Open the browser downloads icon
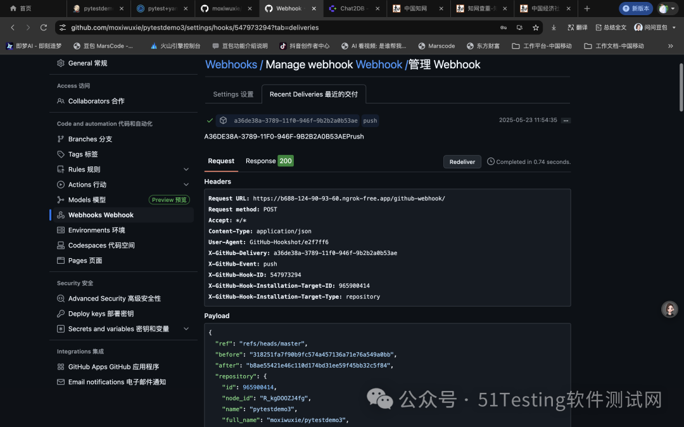The height and width of the screenshot is (427, 684). click(x=554, y=27)
